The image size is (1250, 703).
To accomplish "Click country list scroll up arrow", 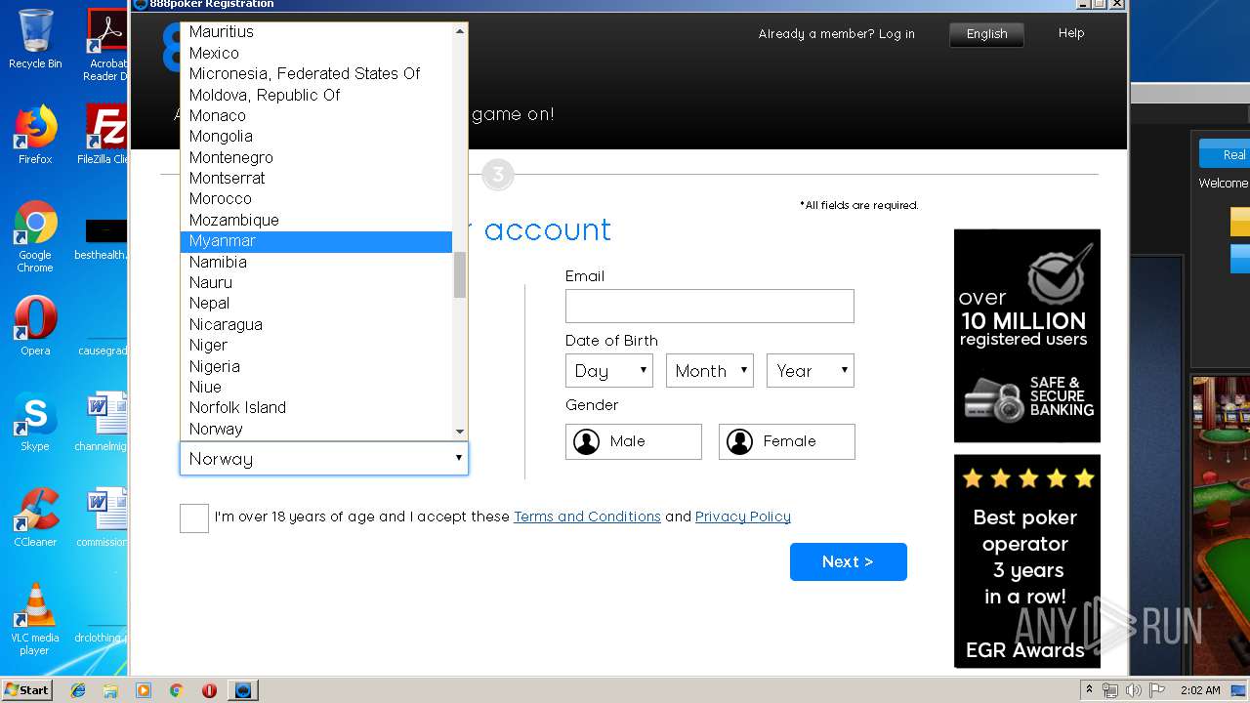I will (x=460, y=31).
